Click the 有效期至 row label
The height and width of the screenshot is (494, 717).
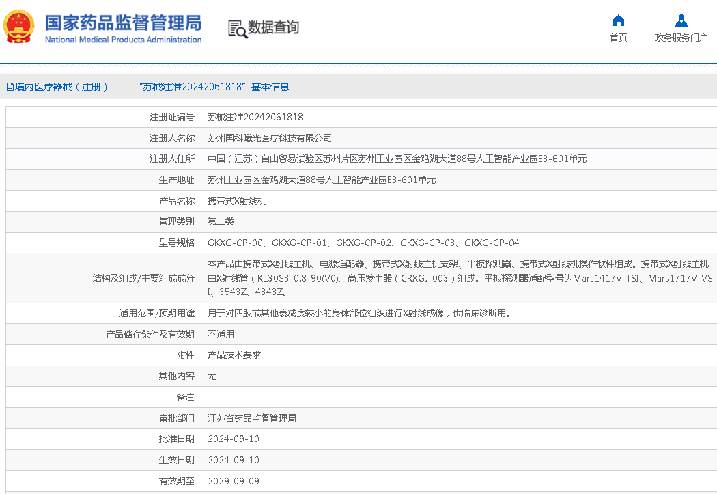click(x=176, y=481)
